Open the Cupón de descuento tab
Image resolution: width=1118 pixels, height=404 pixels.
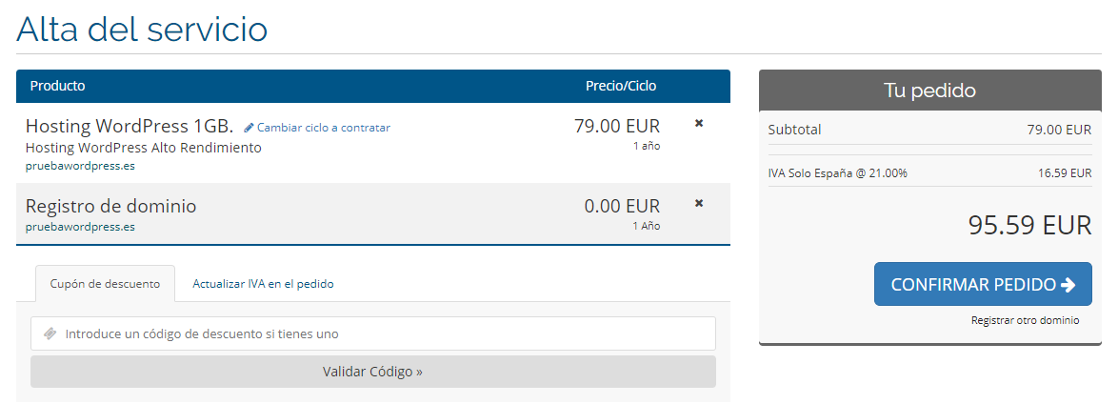pyautogui.click(x=105, y=284)
